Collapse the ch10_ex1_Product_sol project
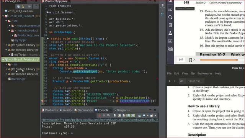The image size is (245, 138). click(x=3, y=59)
